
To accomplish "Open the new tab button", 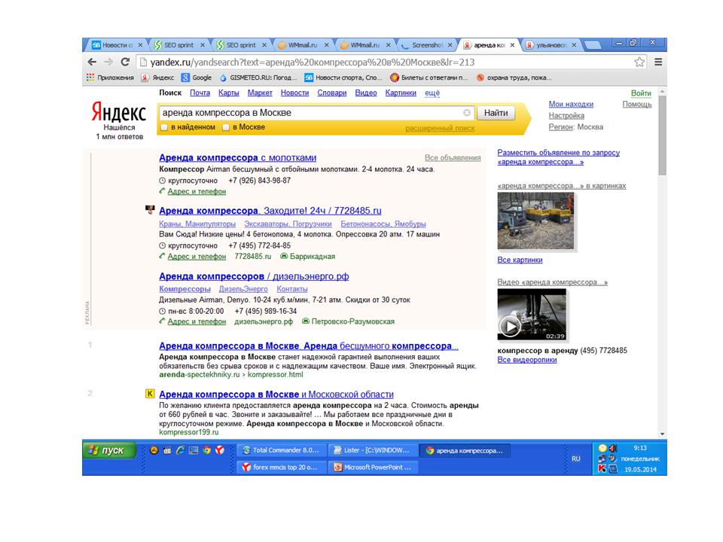I will coord(594,44).
